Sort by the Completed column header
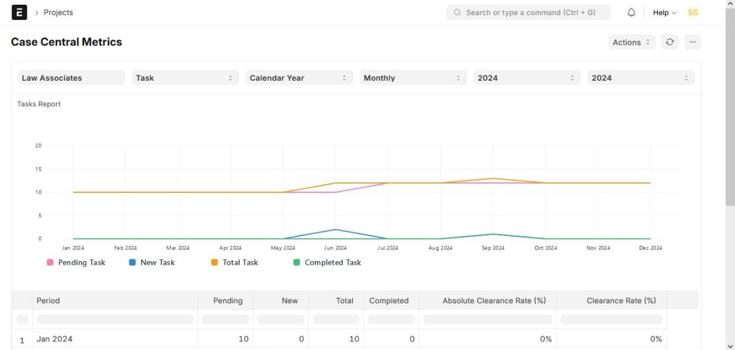The height and width of the screenshot is (350, 735). coord(391,300)
